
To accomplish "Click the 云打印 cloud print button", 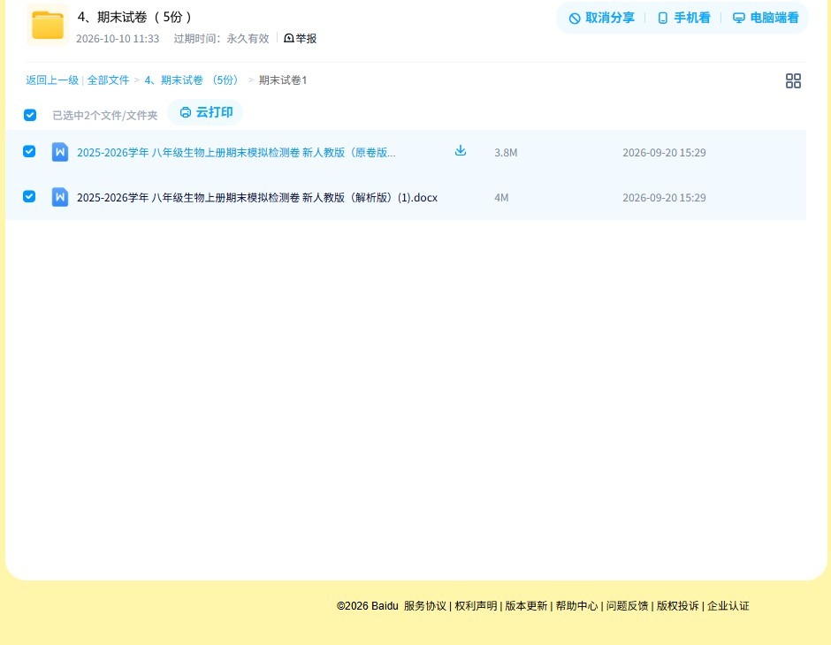I will coord(206,112).
